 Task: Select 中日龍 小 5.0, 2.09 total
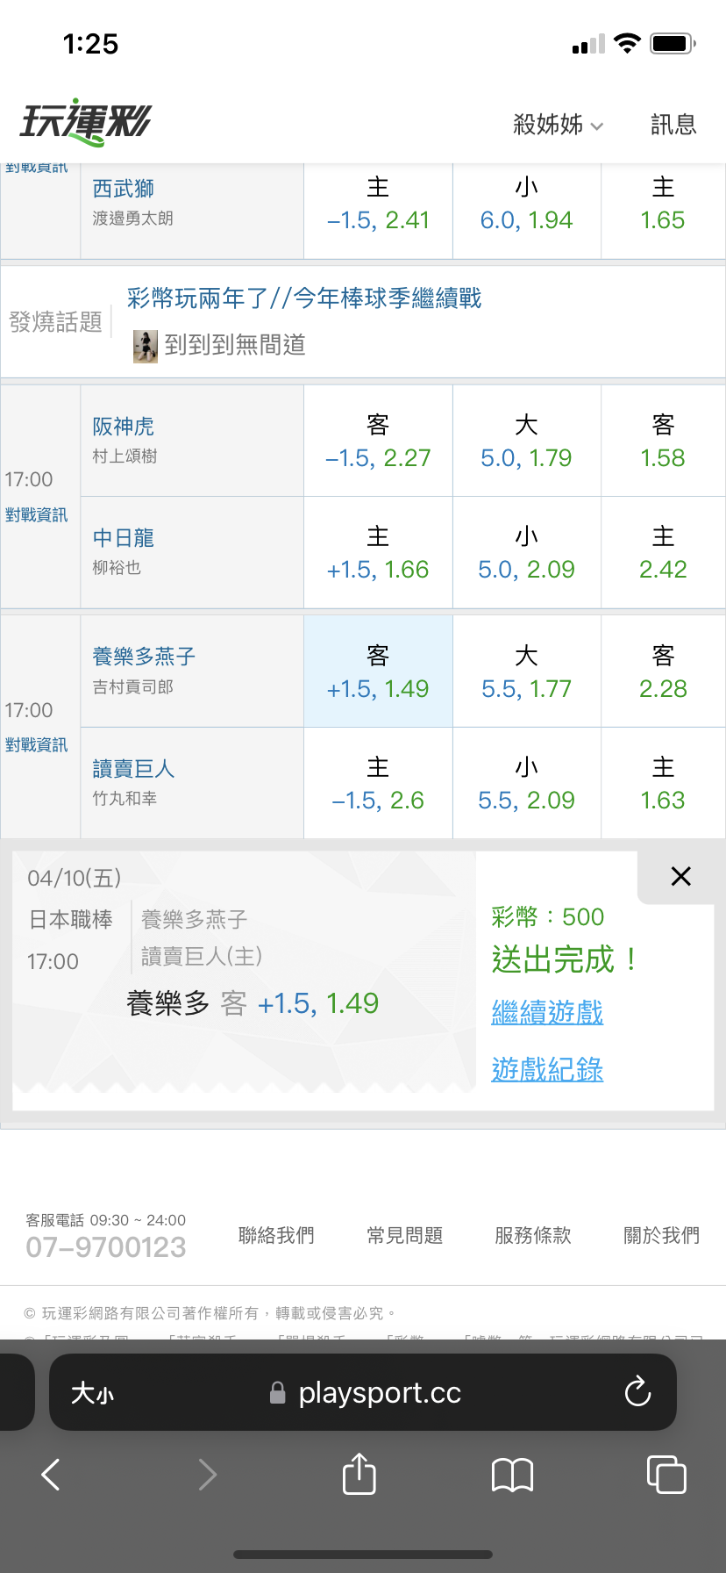click(526, 553)
